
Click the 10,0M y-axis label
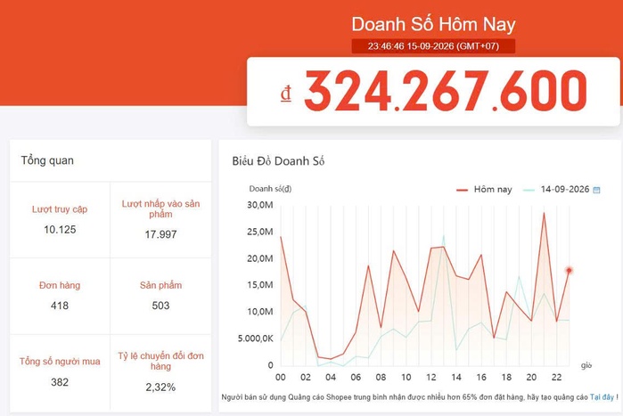(260, 312)
